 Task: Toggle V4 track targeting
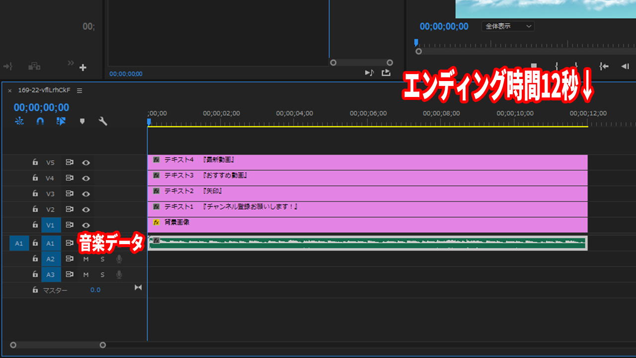point(51,178)
